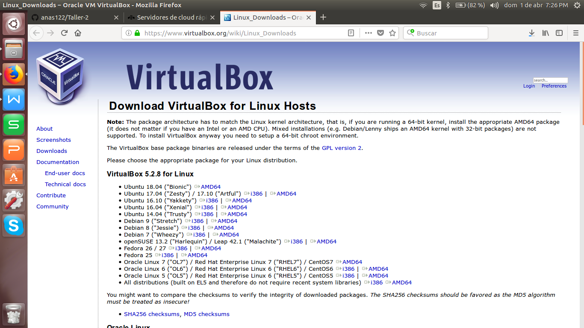
Task: Open the session gear menu in panel
Action: pos(576,5)
